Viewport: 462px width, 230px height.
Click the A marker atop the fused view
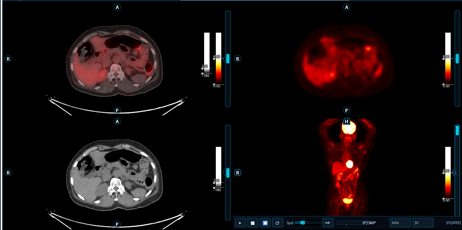click(x=117, y=7)
